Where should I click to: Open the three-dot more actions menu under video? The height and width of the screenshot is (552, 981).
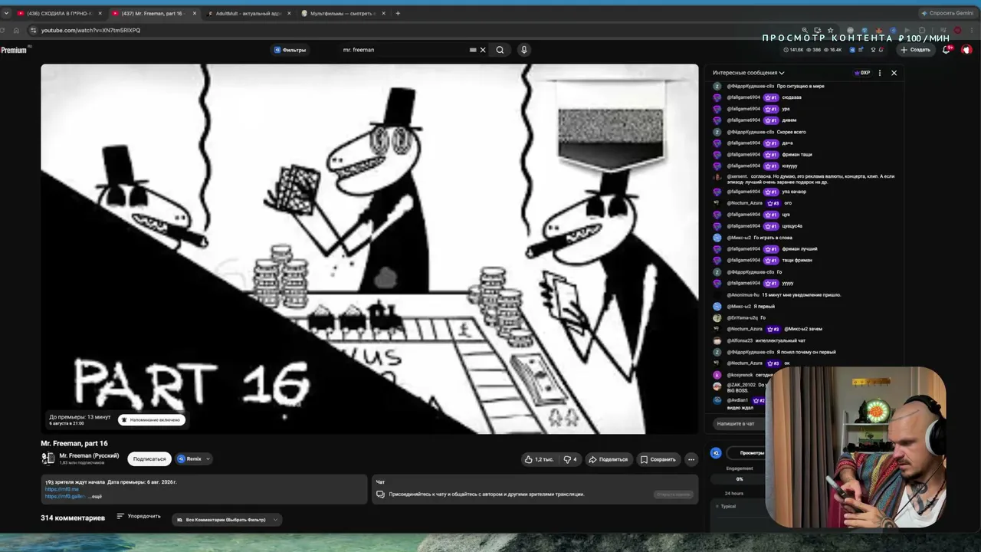pyautogui.click(x=691, y=459)
